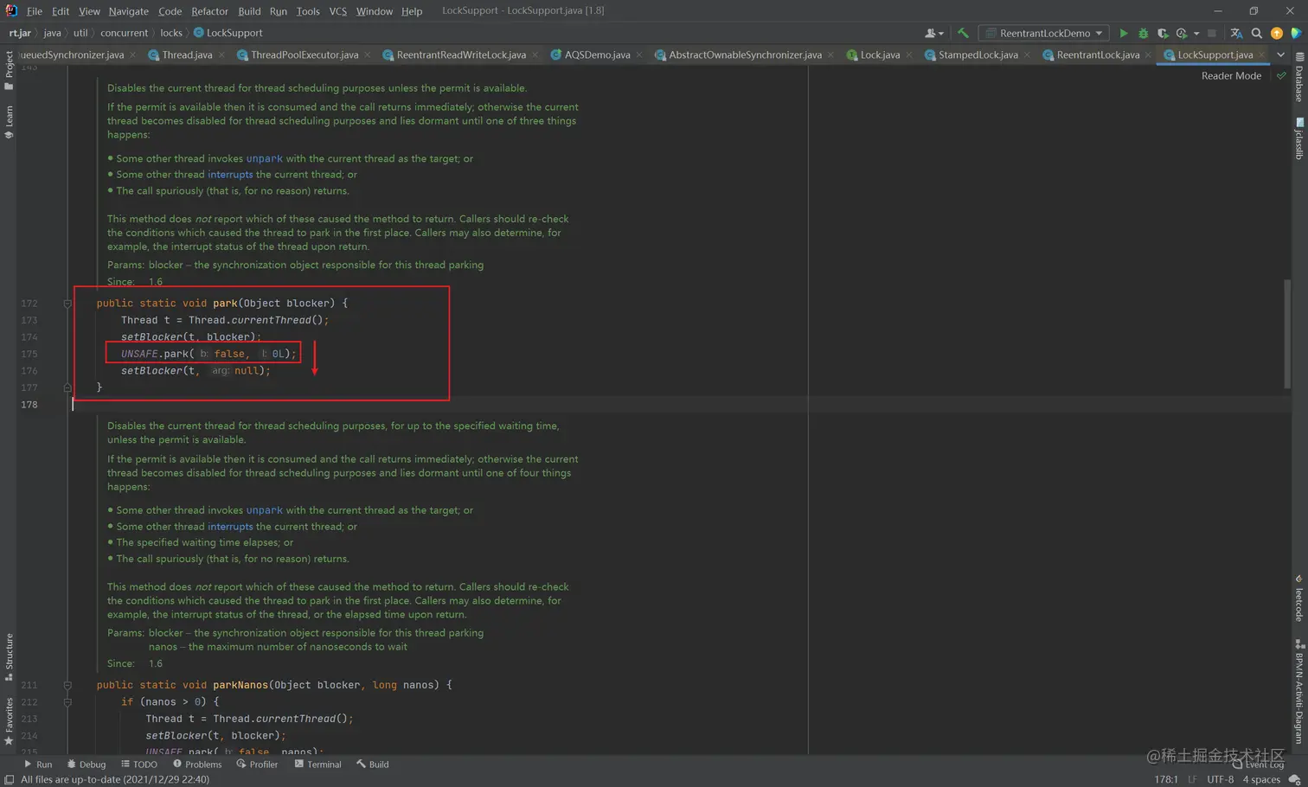Open the File menu
This screenshot has height=787, width=1308.
coord(34,10)
